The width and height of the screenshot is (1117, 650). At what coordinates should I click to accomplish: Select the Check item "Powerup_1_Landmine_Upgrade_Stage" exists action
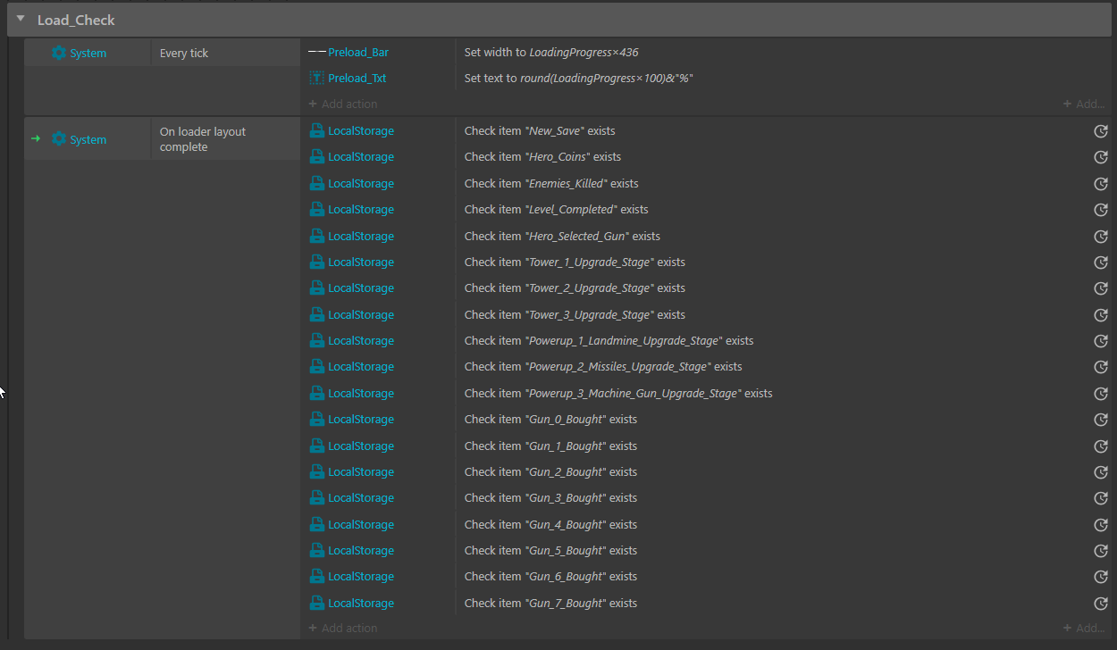[609, 340]
